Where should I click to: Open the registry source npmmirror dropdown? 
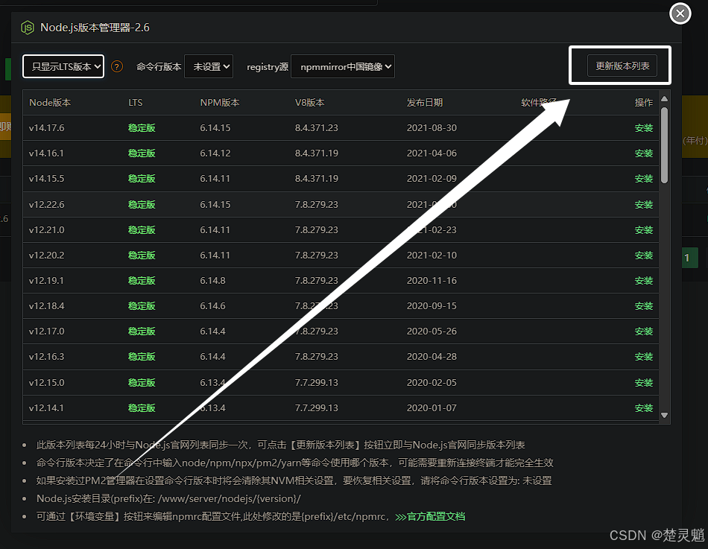[x=343, y=66]
